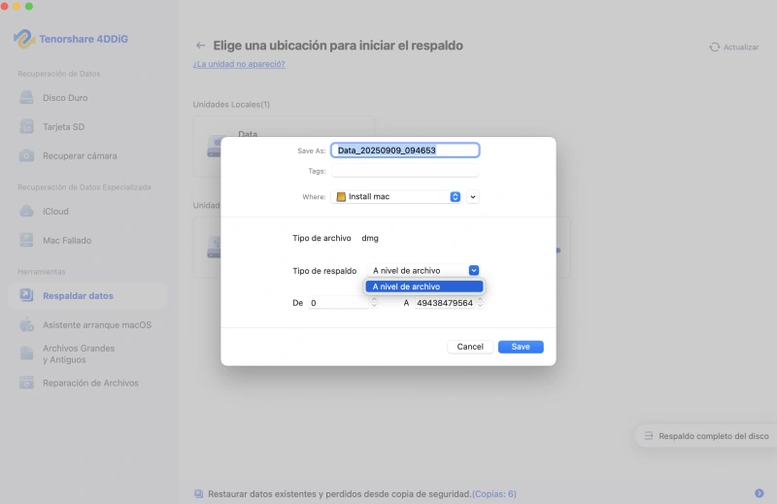Click the Cancel button
777x504 pixels.
[470, 347]
